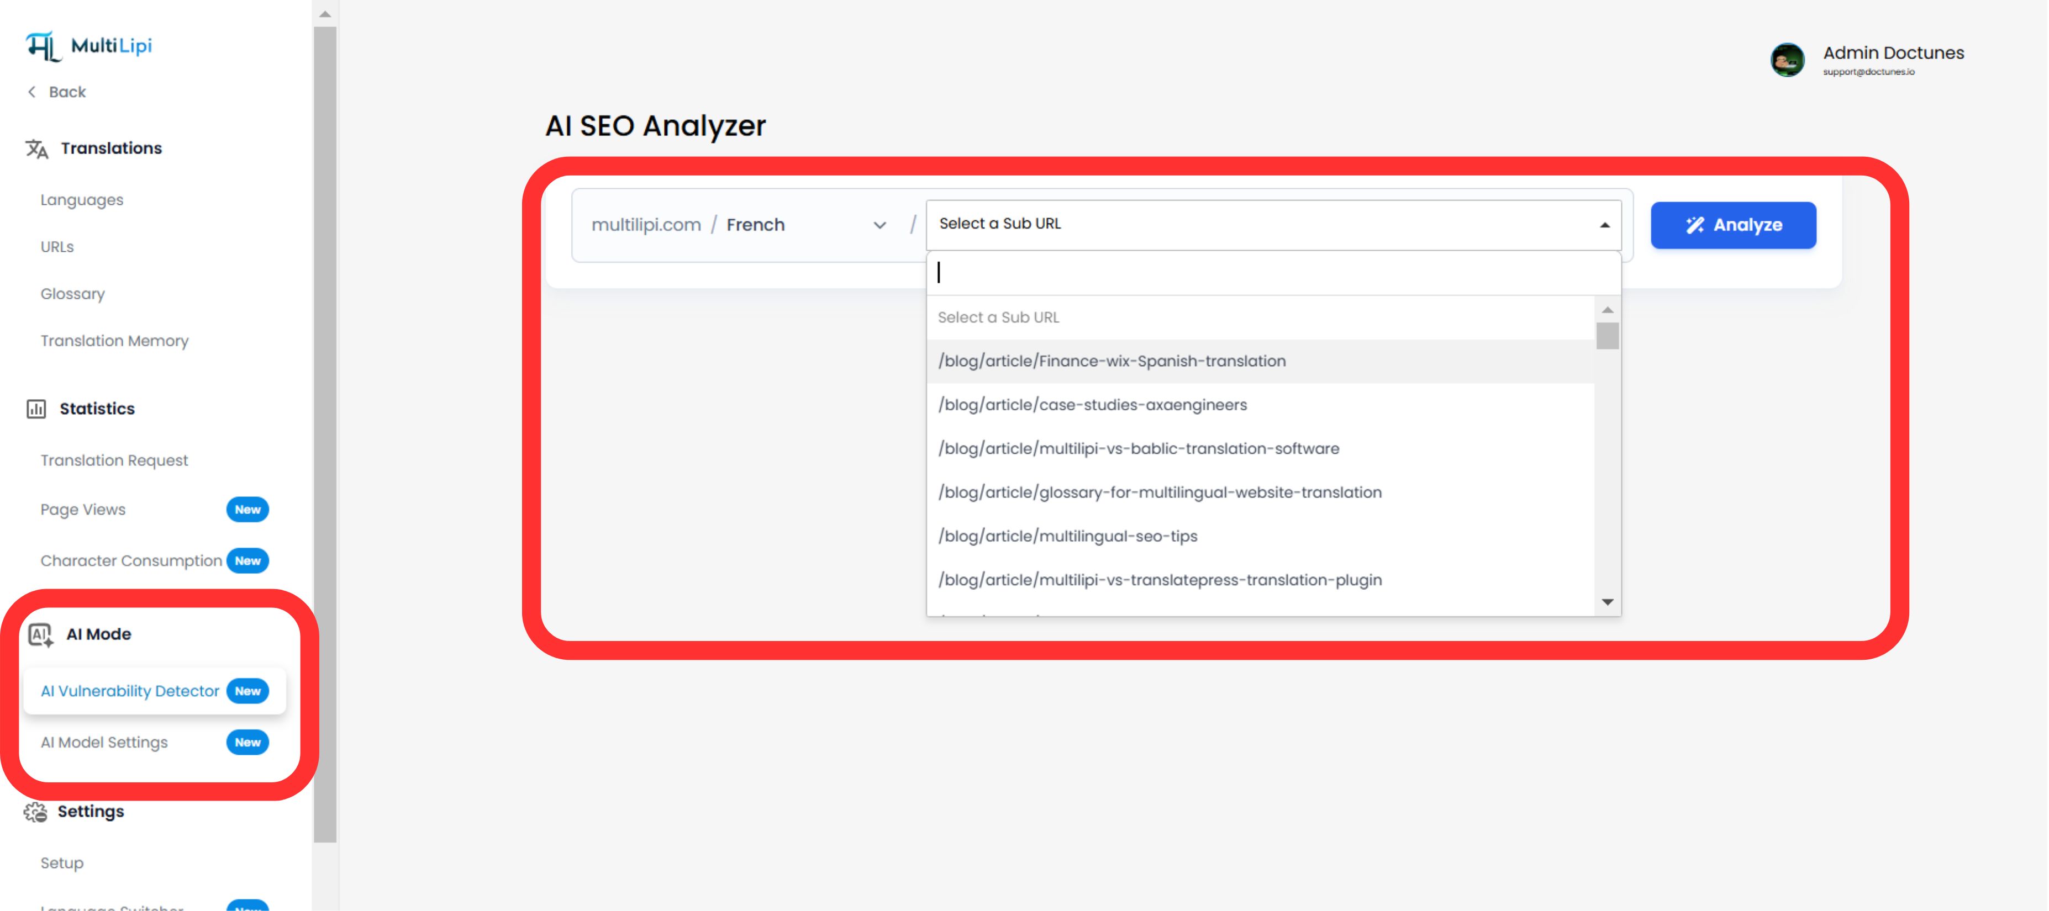Click the Settings section heading
This screenshot has width=2049, height=911.
(x=91, y=812)
